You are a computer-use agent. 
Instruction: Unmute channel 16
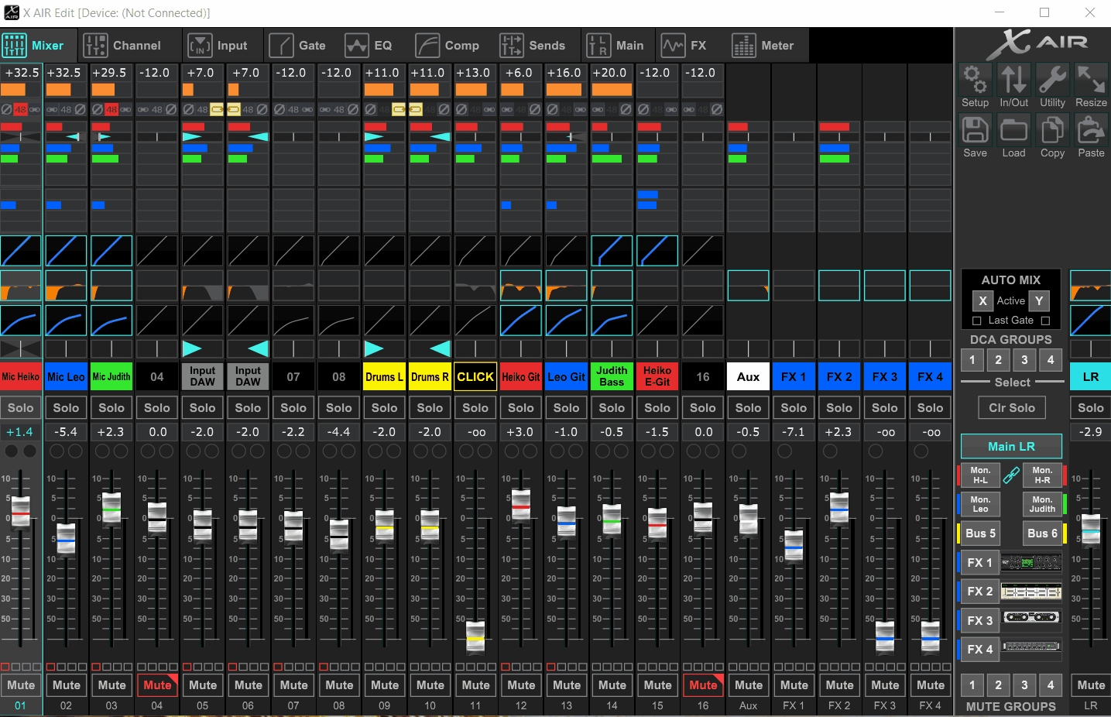pos(703,684)
